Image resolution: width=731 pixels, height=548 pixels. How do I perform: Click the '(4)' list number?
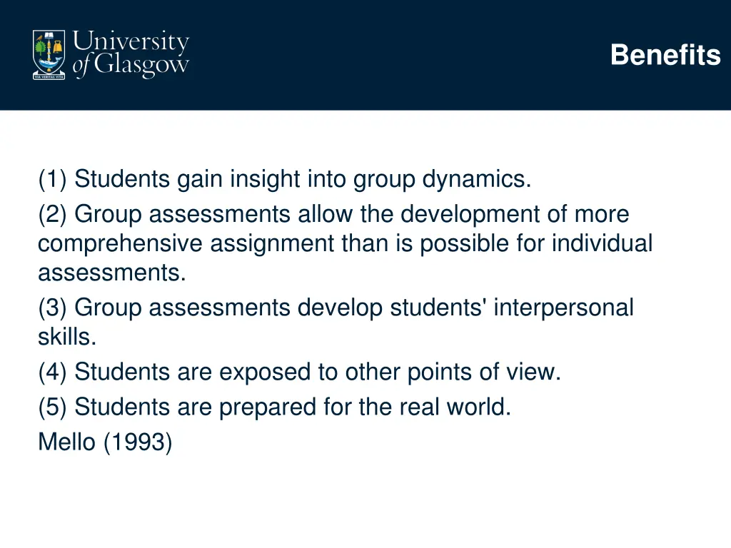53,372
